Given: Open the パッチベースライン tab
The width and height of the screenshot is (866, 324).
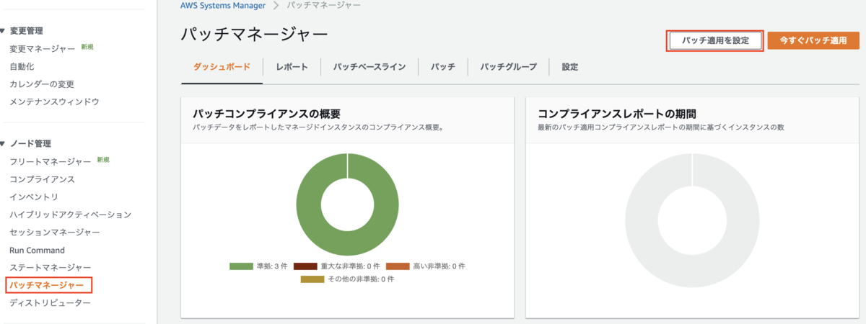Looking at the screenshot, I should 369,67.
